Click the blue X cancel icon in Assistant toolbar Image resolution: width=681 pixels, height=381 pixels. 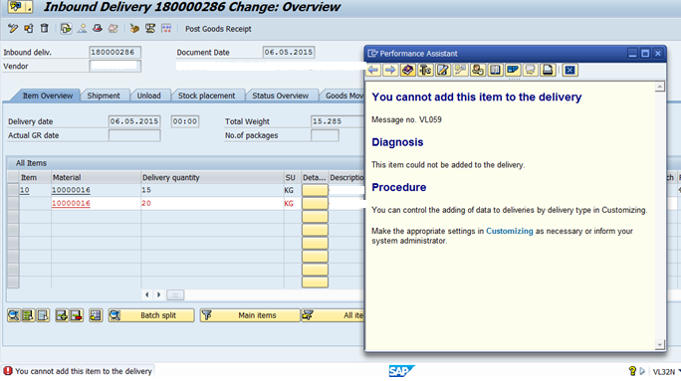click(x=570, y=70)
